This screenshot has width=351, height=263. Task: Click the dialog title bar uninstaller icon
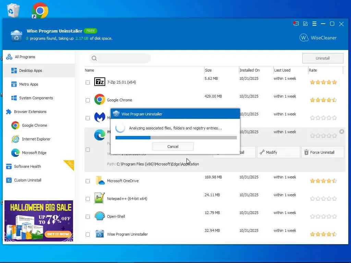pos(116,114)
